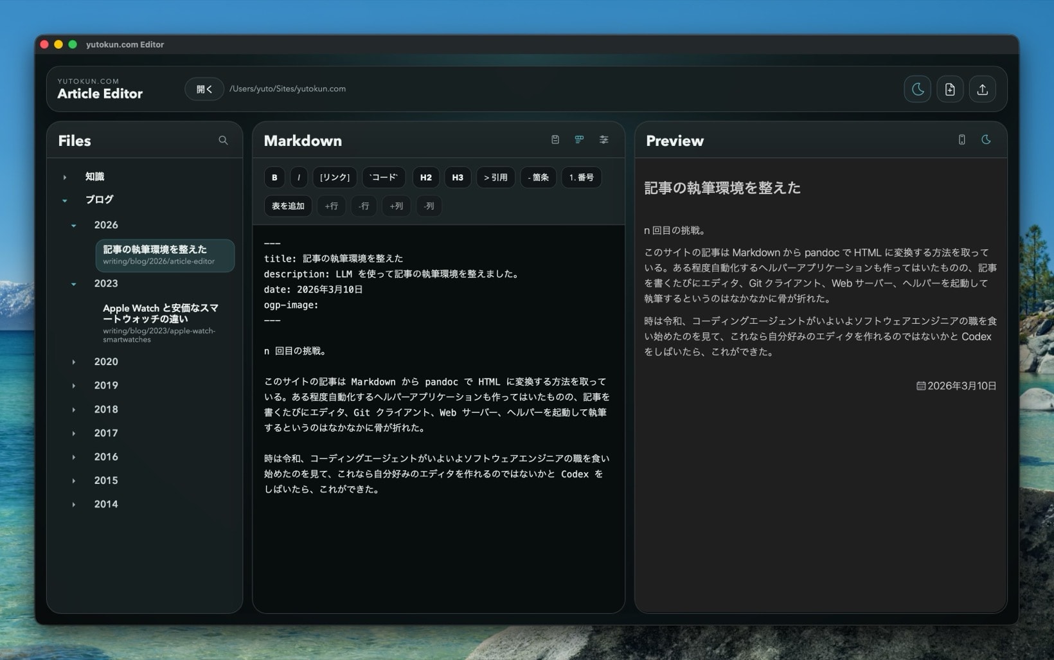
Task: Toggle dark mode in Preview panel
Action: coord(986,139)
